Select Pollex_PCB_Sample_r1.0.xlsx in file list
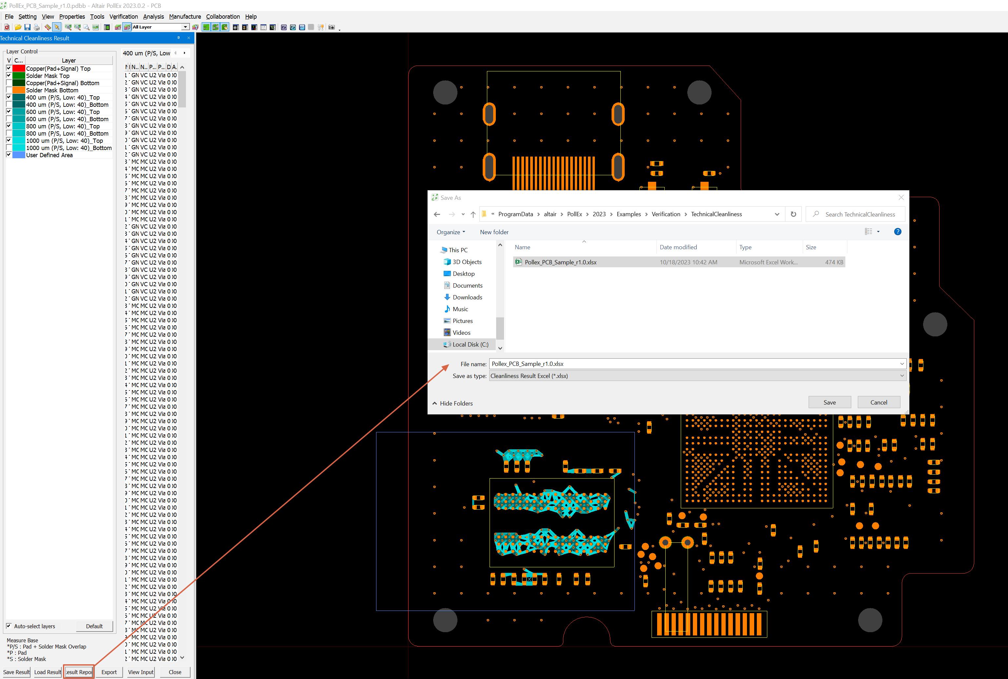Screen dimensions: 1008x679 coord(560,262)
